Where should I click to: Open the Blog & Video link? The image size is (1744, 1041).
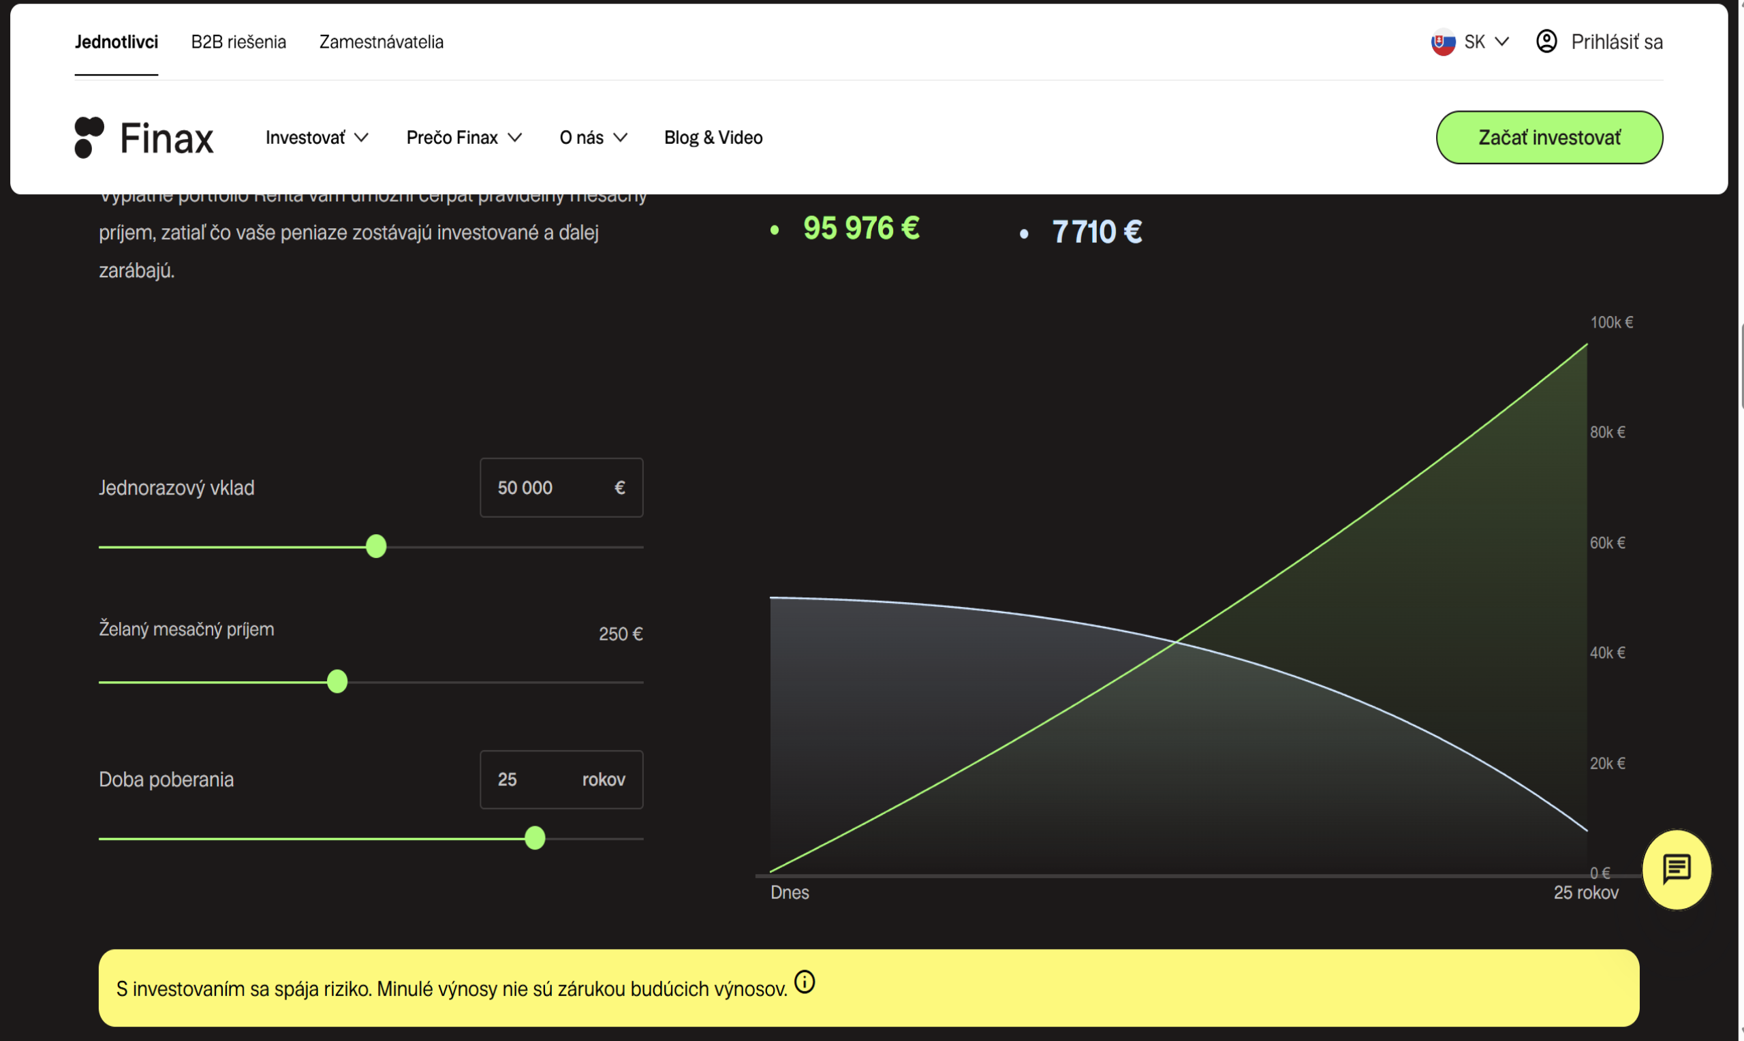click(x=713, y=138)
